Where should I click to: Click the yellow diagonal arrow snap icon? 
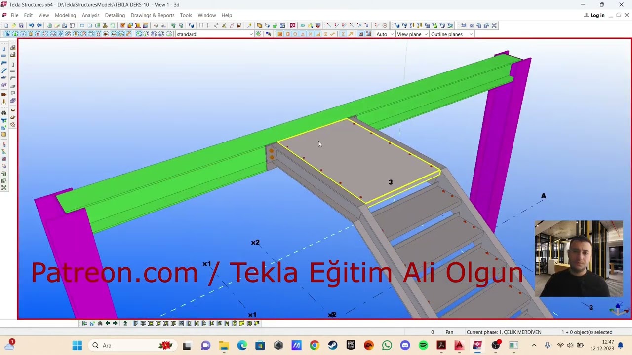(351, 34)
